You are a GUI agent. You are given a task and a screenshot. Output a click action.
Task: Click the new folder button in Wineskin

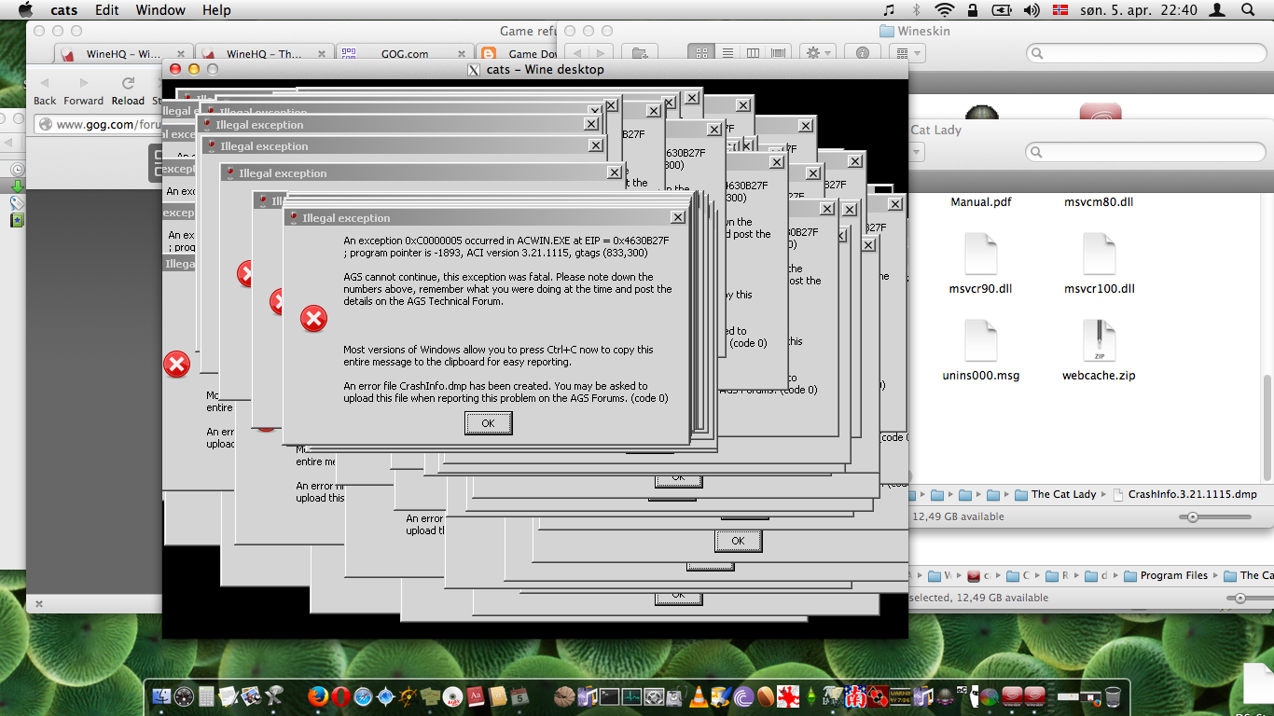[x=639, y=53]
